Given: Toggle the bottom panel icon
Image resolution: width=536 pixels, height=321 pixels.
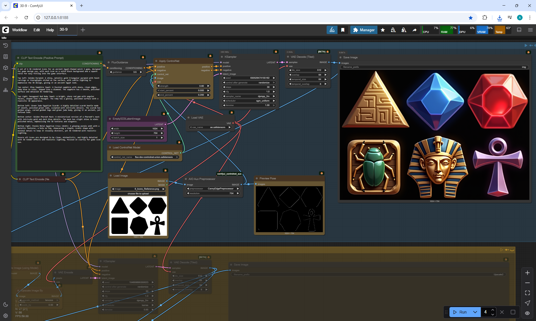Looking at the screenshot, I should (x=519, y=30).
